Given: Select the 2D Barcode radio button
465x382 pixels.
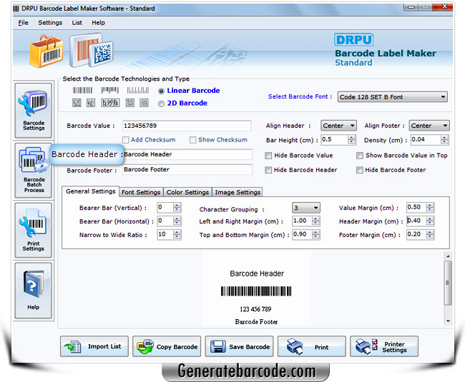Looking at the screenshot, I should click(161, 104).
